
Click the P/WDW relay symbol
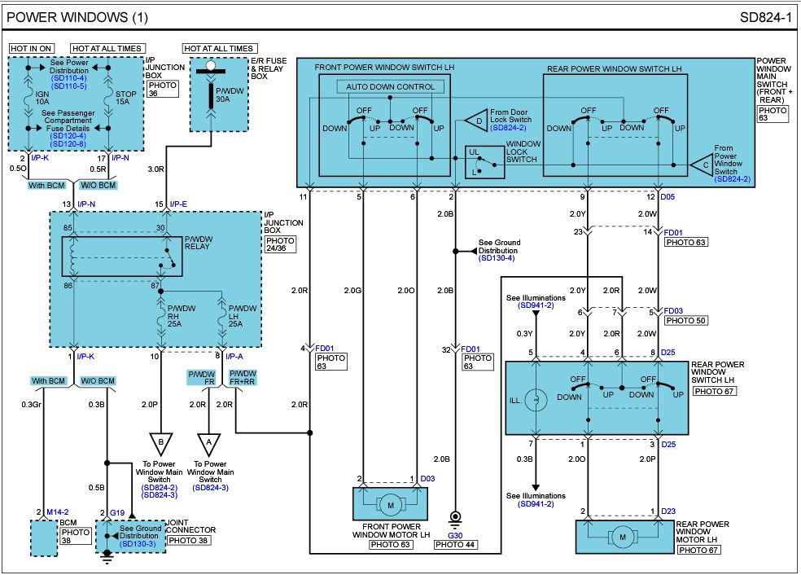coord(122,257)
